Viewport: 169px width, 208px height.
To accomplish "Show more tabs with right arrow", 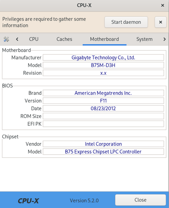I will 164,39.
